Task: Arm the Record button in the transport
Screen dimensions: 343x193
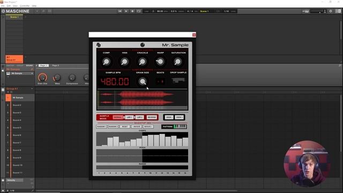Action: [x=132, y=11]
